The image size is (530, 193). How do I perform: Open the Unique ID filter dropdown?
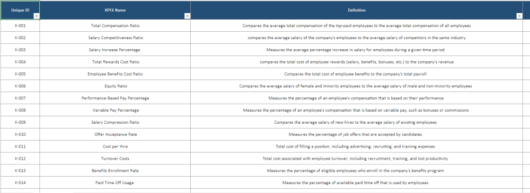tap(36, 16)
